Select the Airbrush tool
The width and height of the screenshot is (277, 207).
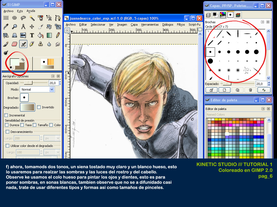point(23,44)
